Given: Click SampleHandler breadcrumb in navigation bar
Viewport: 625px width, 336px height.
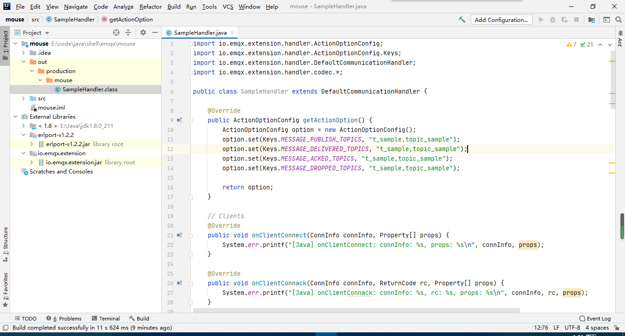Looking at the screenshot, I should click(70, 20).
